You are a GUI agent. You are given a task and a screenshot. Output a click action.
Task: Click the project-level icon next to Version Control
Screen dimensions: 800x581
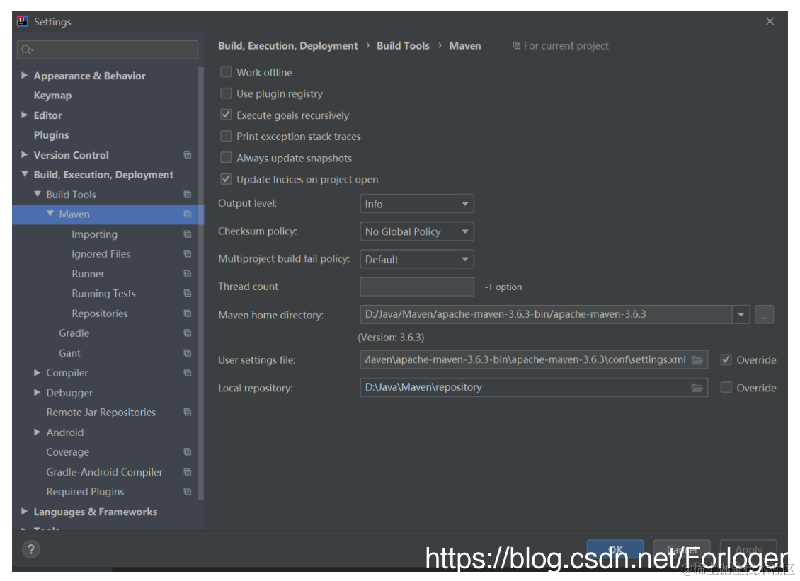point(187,154)
